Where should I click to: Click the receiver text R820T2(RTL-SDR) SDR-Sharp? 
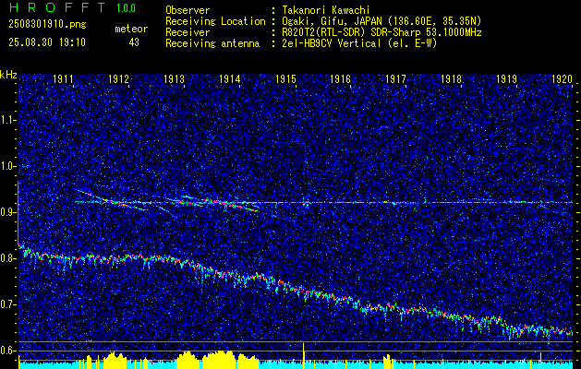click(351, 32)
